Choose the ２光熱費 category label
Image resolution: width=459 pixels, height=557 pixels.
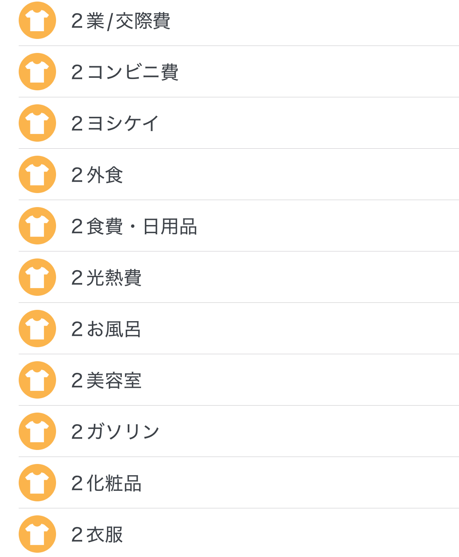coord(106,278)
